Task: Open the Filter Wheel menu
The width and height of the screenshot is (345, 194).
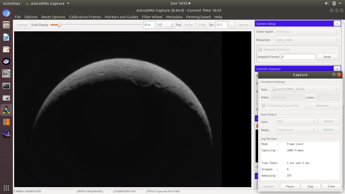Action: 152,17
